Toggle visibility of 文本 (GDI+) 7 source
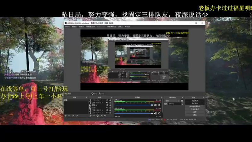This screenshot has height=142, width=252. pos(107,100)
